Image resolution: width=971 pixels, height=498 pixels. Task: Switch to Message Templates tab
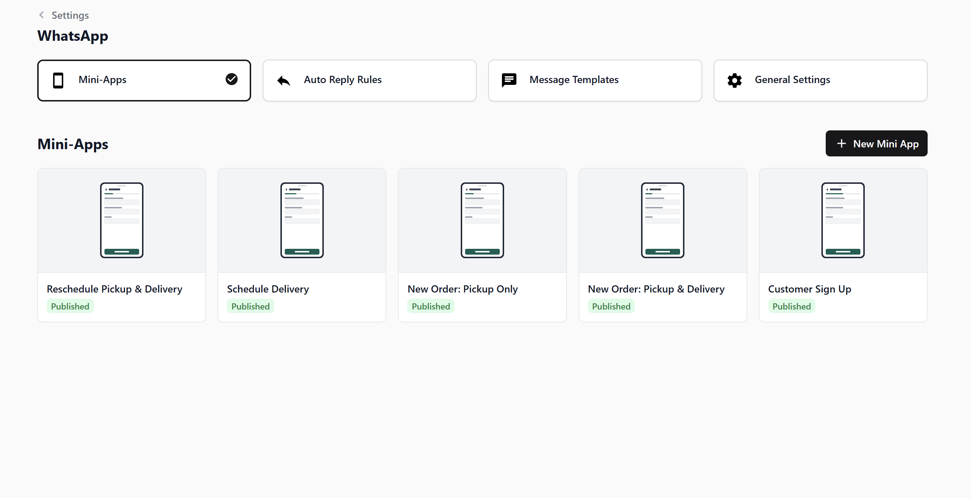click(595, 80)
